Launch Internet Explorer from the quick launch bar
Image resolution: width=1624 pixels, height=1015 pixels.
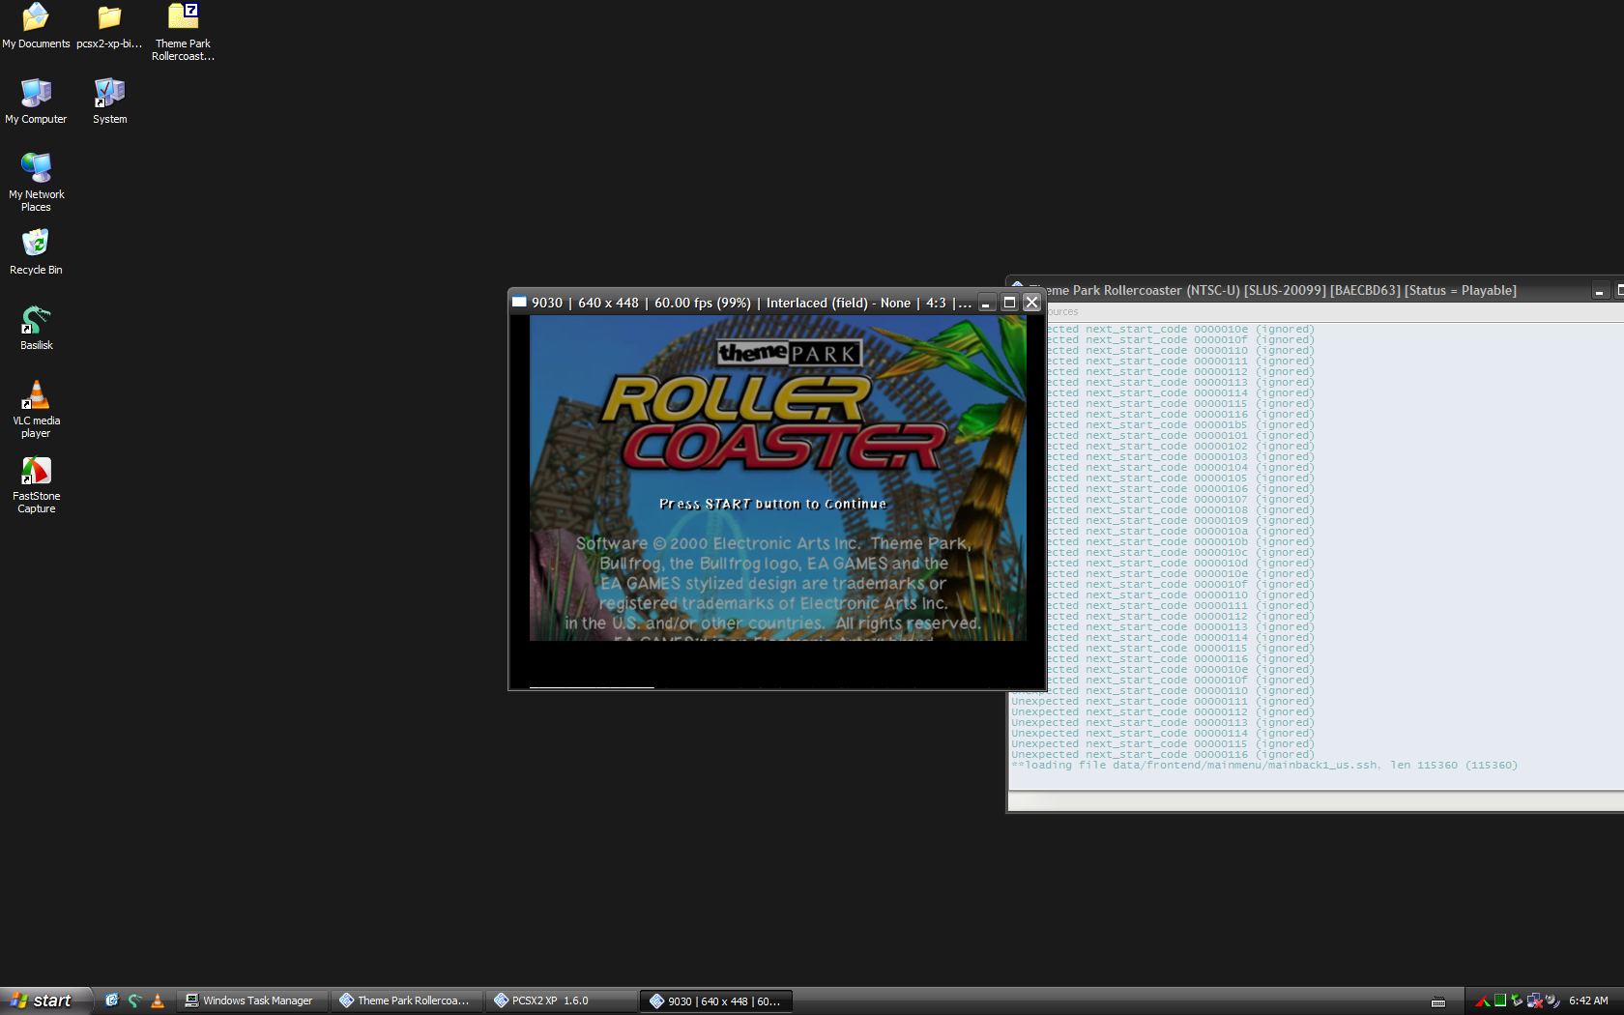[111, 1000]
